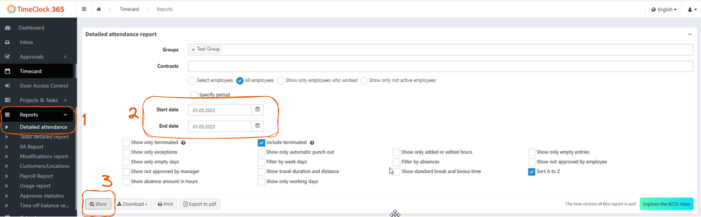701x217 pixels.
Task: Go to Dashboard in sidebar
Action: (x=31, y=28)
